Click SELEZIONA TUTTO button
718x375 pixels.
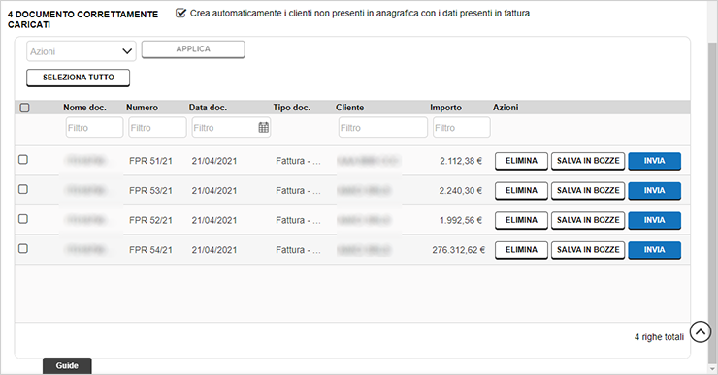79,78
